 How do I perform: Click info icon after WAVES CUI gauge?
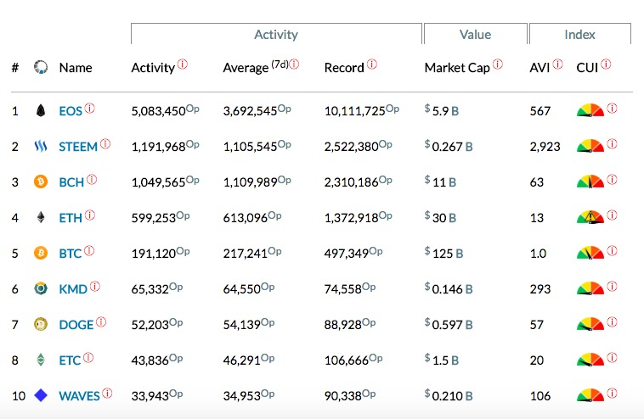612,394
